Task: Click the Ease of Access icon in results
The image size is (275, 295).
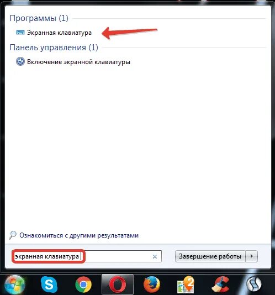Action: [20, 61]
